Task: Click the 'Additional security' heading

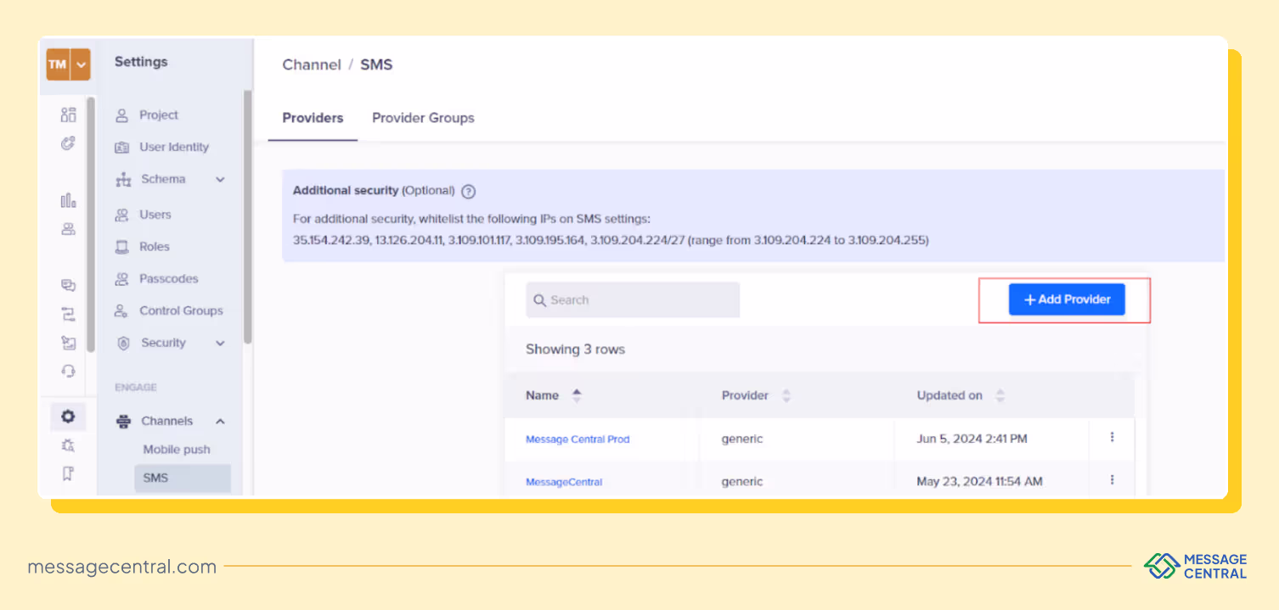Action: click(346, 191)
